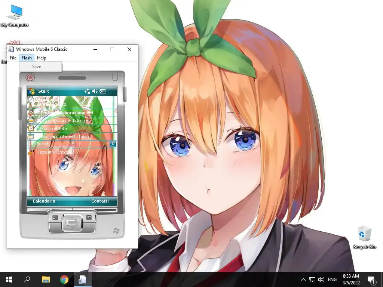The height and width of the screenshot is (287, 383).
Task: Click the tasks checkbox icon
Action: pos(31,129)
